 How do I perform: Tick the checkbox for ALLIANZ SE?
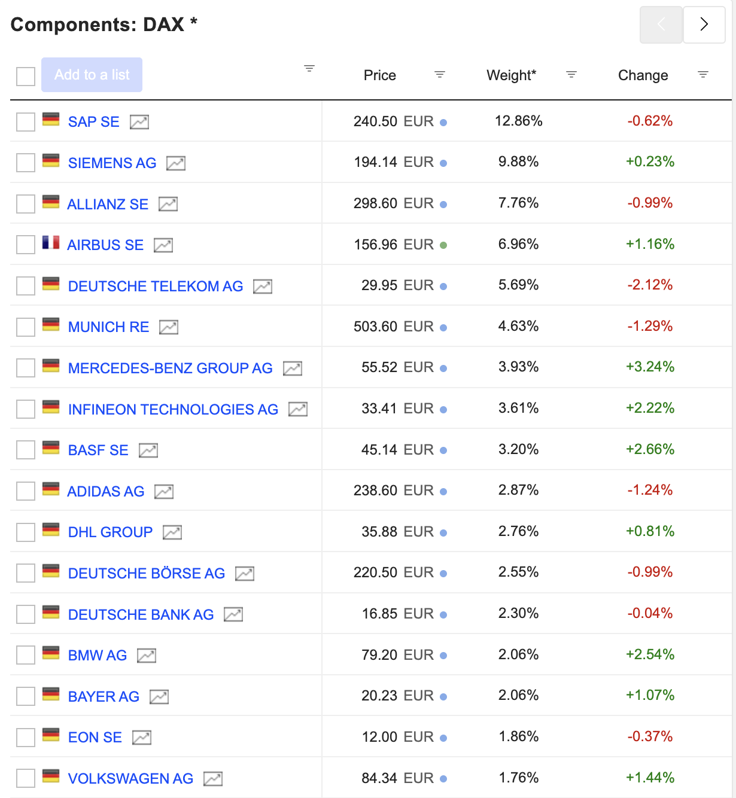(26, 204)
